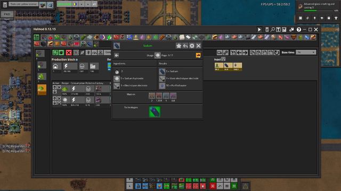Image resolution: width=341 pixels, height=191 pixels.
Task: Move first recipe row up with arrow
Action: (54, 87)
